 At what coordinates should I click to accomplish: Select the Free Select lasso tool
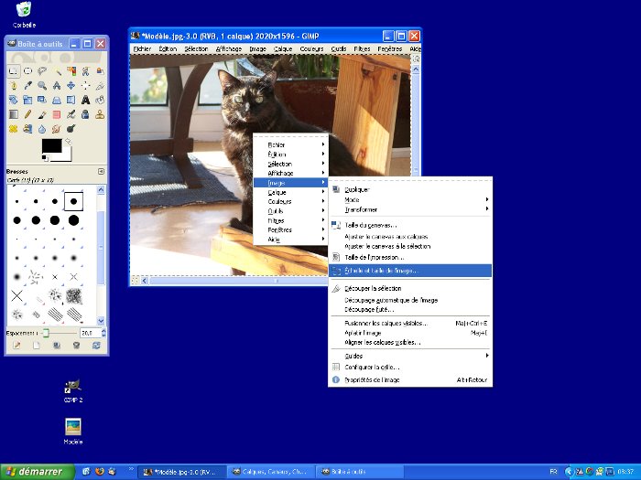(x=42, y=71)
